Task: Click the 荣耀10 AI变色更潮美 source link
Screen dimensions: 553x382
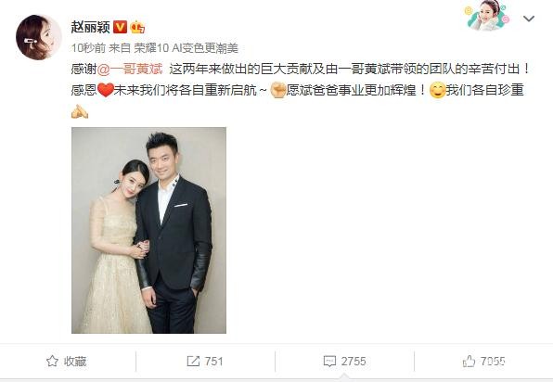Action: [186, 48]
